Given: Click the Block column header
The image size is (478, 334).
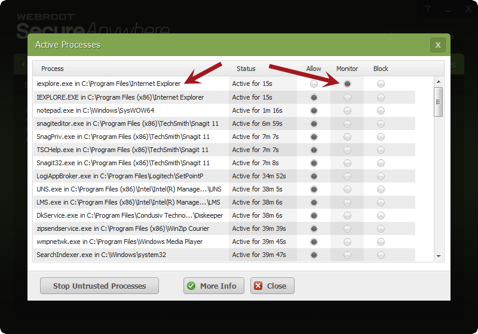Looking at the screenshot, I should click(x=381, y=69).
